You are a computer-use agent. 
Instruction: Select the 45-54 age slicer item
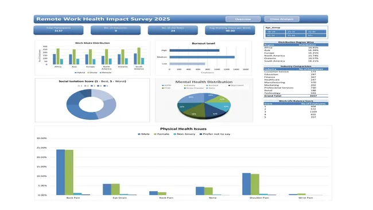pos(275,36)
